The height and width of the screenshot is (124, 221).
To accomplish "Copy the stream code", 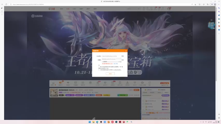I will pos(123,60).
